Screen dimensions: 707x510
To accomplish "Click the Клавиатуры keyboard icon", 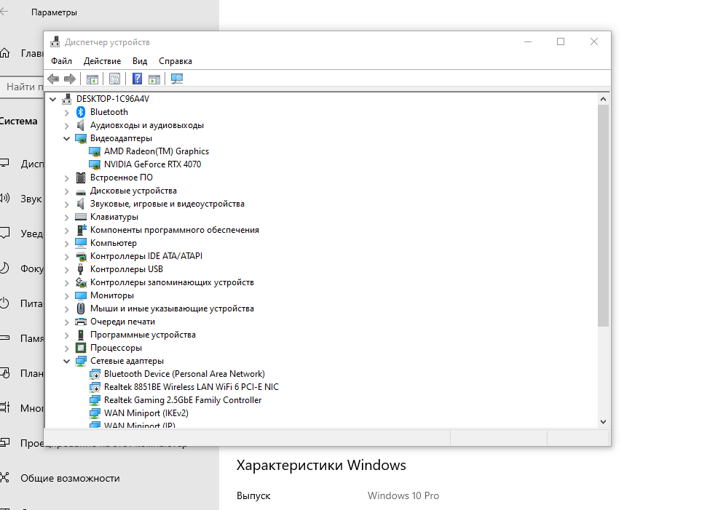I will pyautogui.click(x=81, y=217).
